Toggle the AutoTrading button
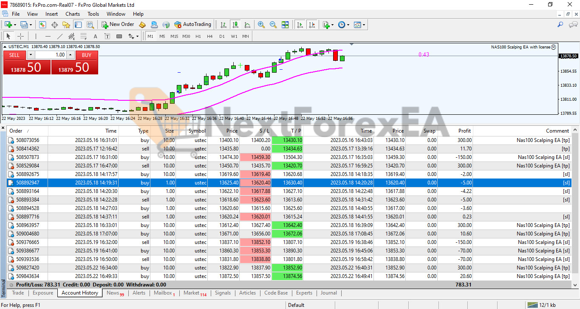The image size is (580, 309). click(x=192, y=25)
